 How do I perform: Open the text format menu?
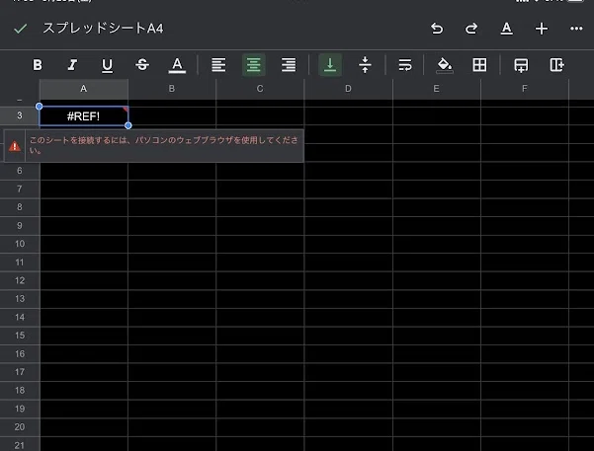(506, 29)
